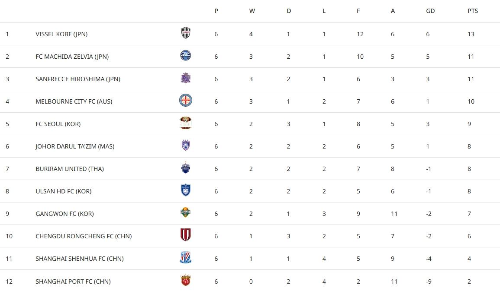Click the FC Machida Zelvia crest icon

[186, 56]
